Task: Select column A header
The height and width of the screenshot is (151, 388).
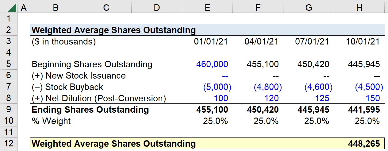Action: (23, 7)
